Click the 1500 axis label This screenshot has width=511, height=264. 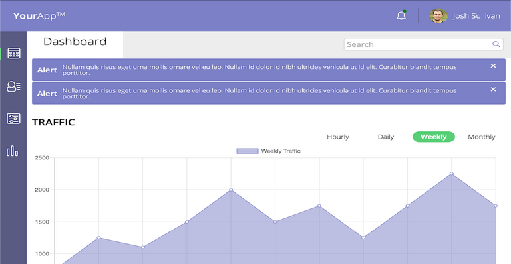point(42,222)
